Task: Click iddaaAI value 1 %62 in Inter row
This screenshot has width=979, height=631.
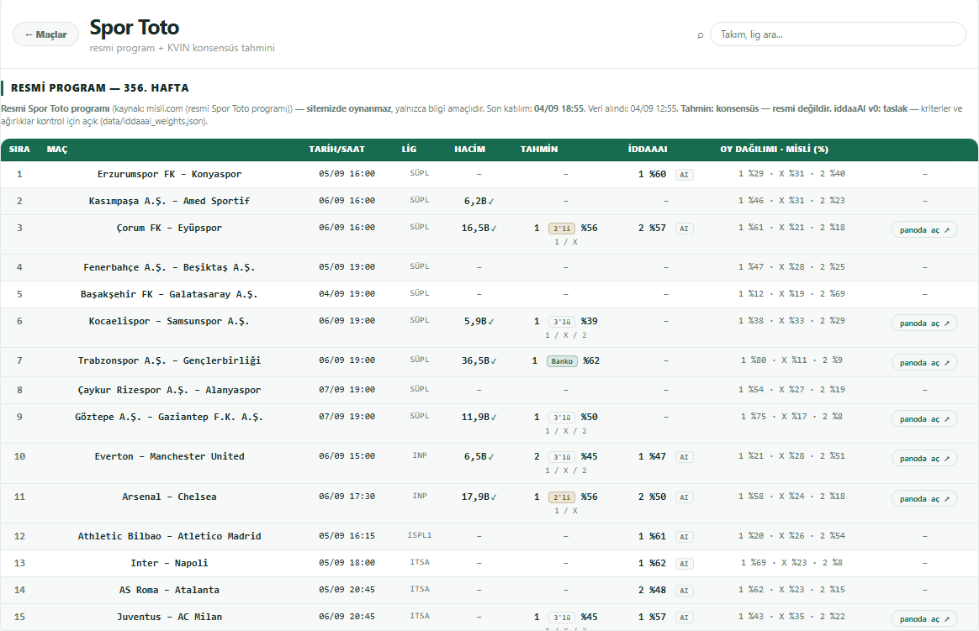Action: [x=652, y=563]
